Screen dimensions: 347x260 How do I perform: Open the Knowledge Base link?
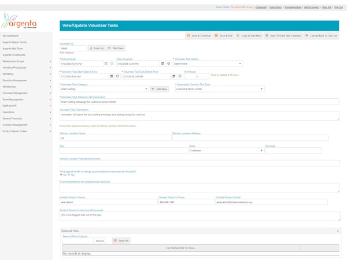click(x=293, y=8)
